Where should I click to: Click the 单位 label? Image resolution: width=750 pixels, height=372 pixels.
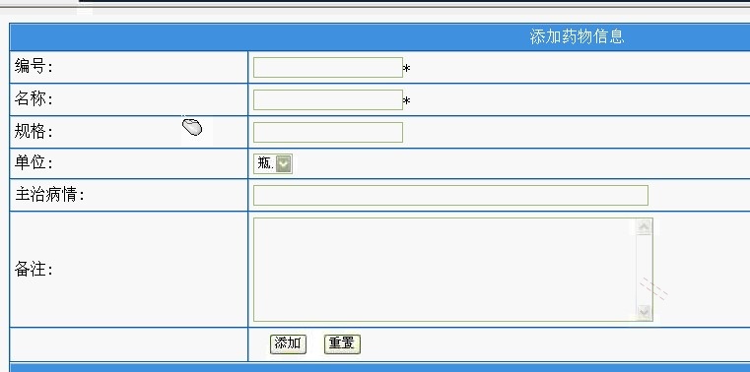tap(34, 162)
